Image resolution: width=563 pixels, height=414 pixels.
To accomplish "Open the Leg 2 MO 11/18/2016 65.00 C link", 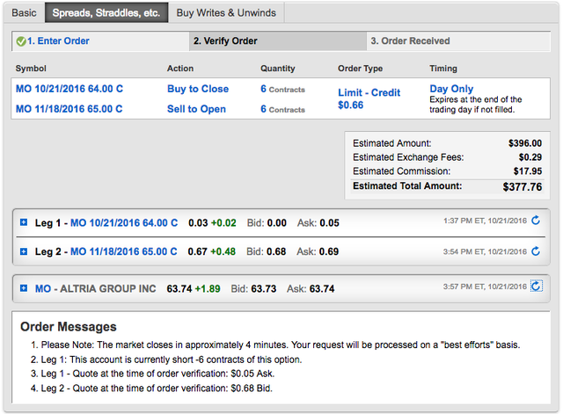I will (123, 251).
